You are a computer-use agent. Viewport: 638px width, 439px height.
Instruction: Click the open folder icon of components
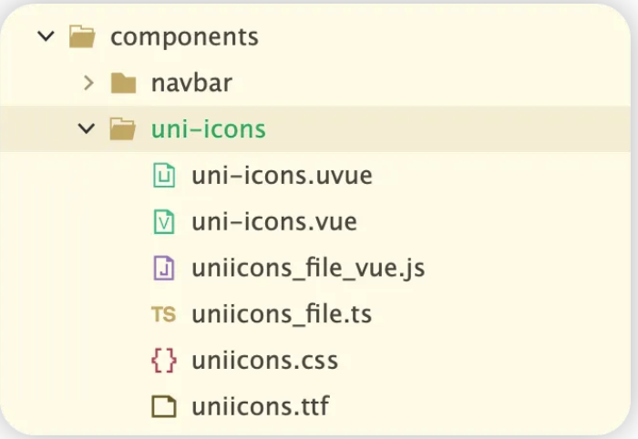click(82, 36)
